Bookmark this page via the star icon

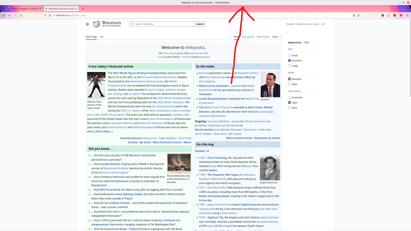358,15
